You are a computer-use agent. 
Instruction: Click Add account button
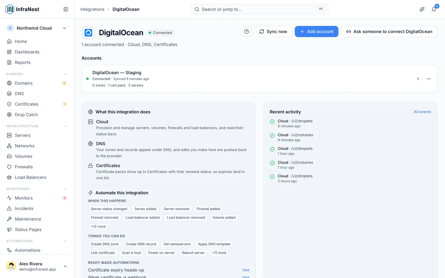pyautogui.click(x=316, y=32)
